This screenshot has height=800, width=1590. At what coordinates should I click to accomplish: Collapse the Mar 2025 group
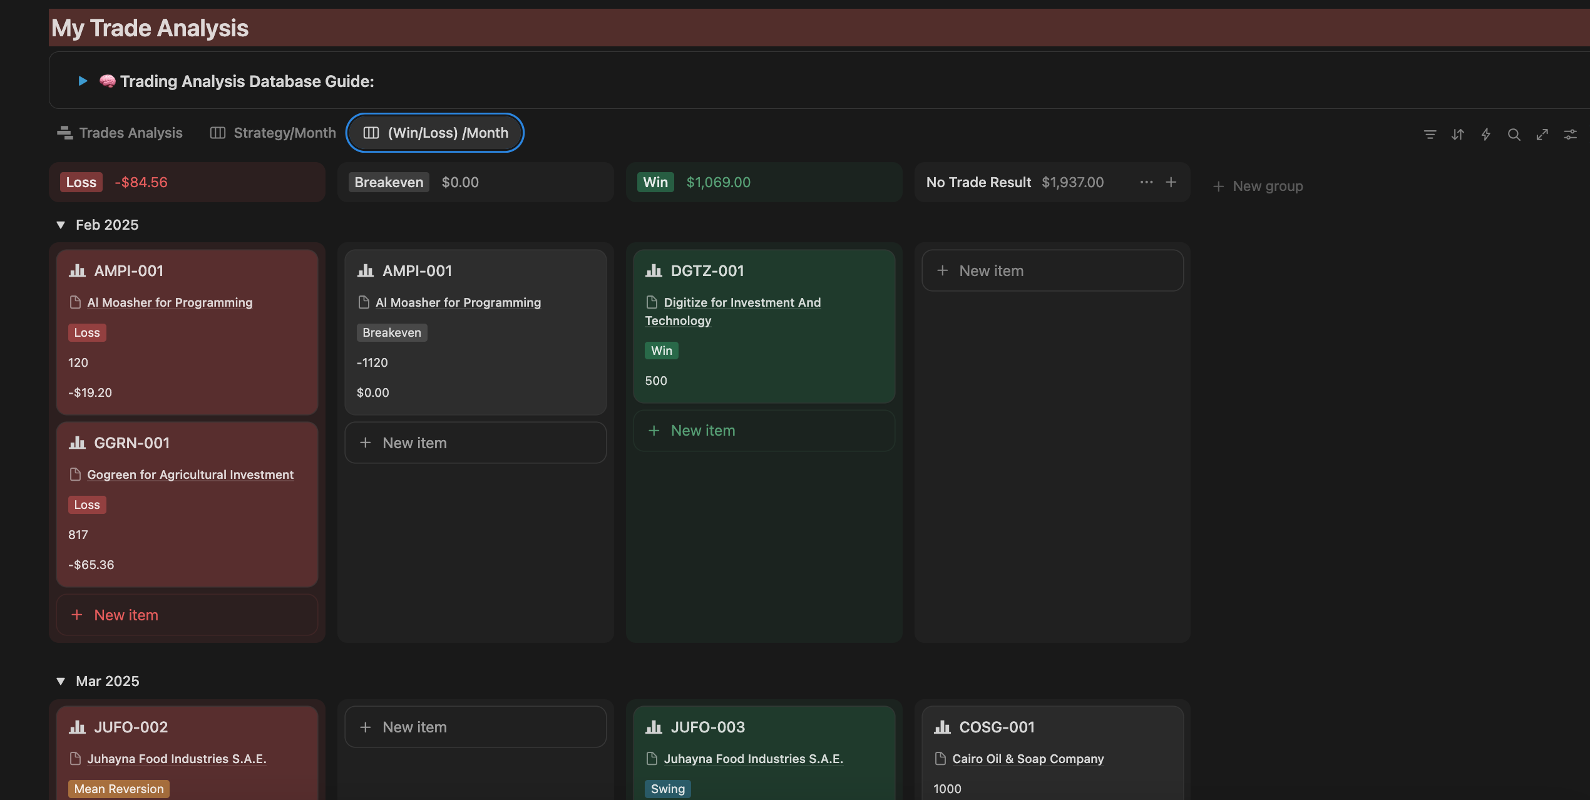[61, 681]
